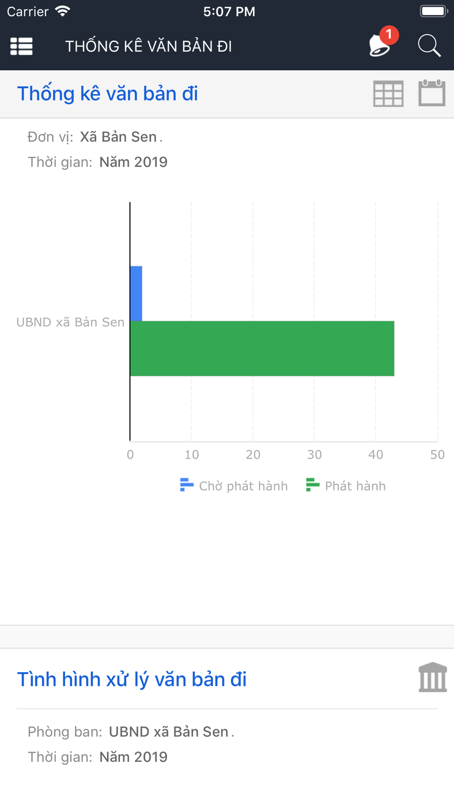Toggle Phát hành legend series
Image resolution: width=454 pixels, height=808 pixels.
[346, 486]
